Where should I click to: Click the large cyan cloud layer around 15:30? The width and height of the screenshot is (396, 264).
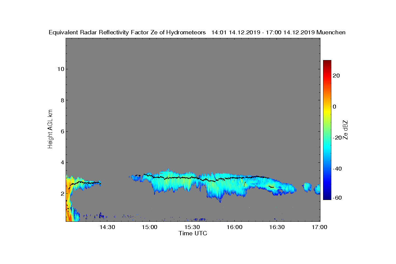pos(198,183)
